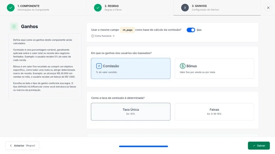Click the checkmark icon in Salvar button
This screenshot has width=275, height=154.
pos(254,146)
